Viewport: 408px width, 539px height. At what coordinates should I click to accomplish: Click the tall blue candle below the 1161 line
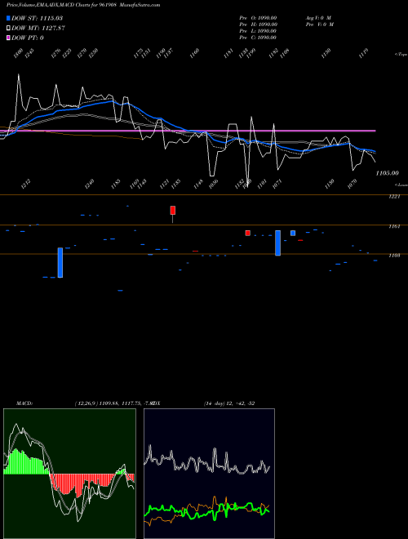pos(277,243)
